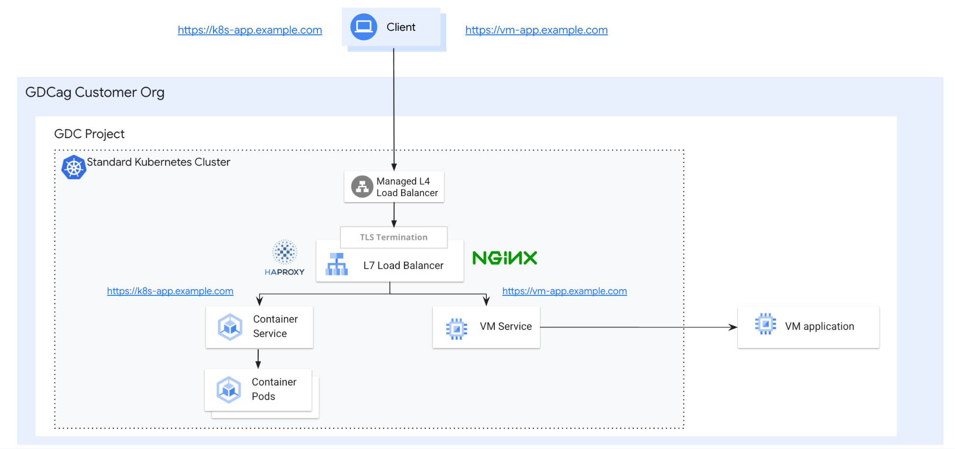Open vm-app.example.com link above VM Service
955x449 pixels.
(x=565, y=291)
